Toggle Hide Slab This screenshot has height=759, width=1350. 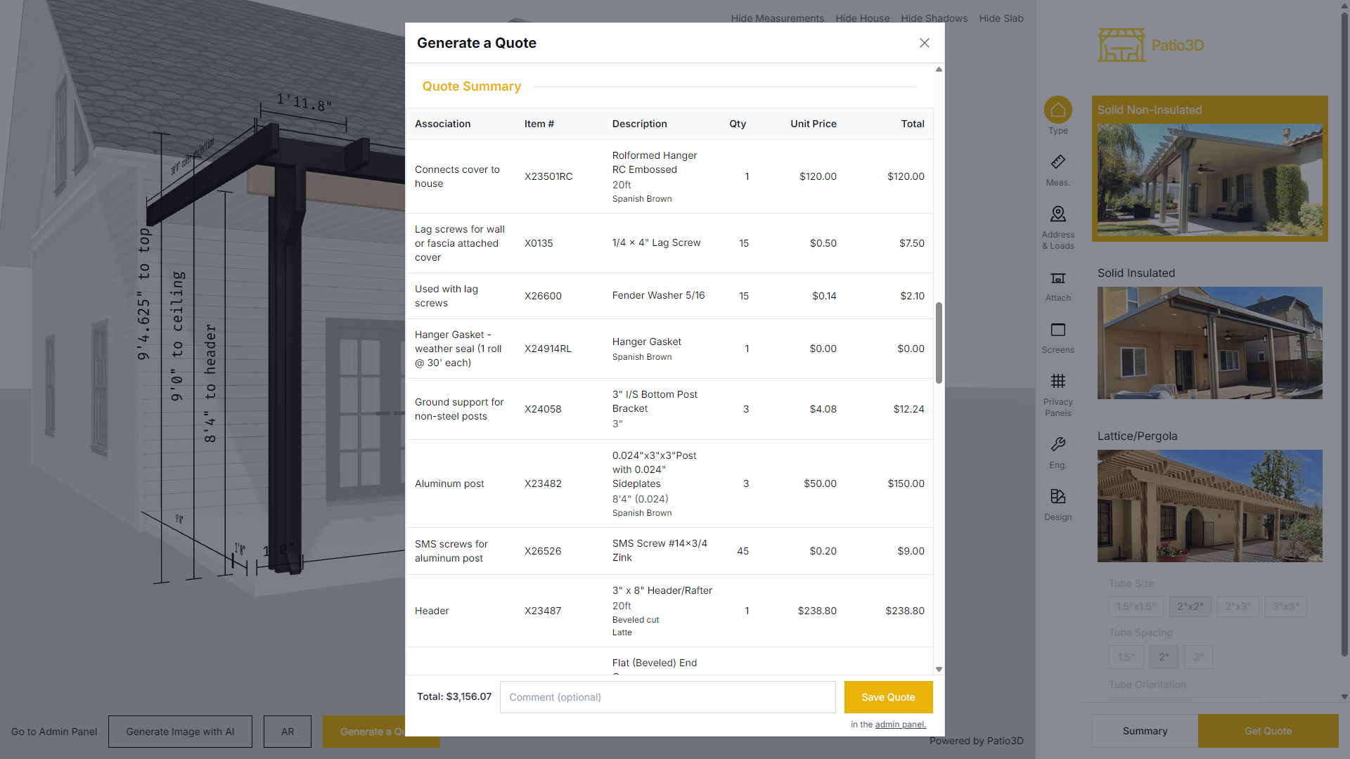tap(1001, 18)
